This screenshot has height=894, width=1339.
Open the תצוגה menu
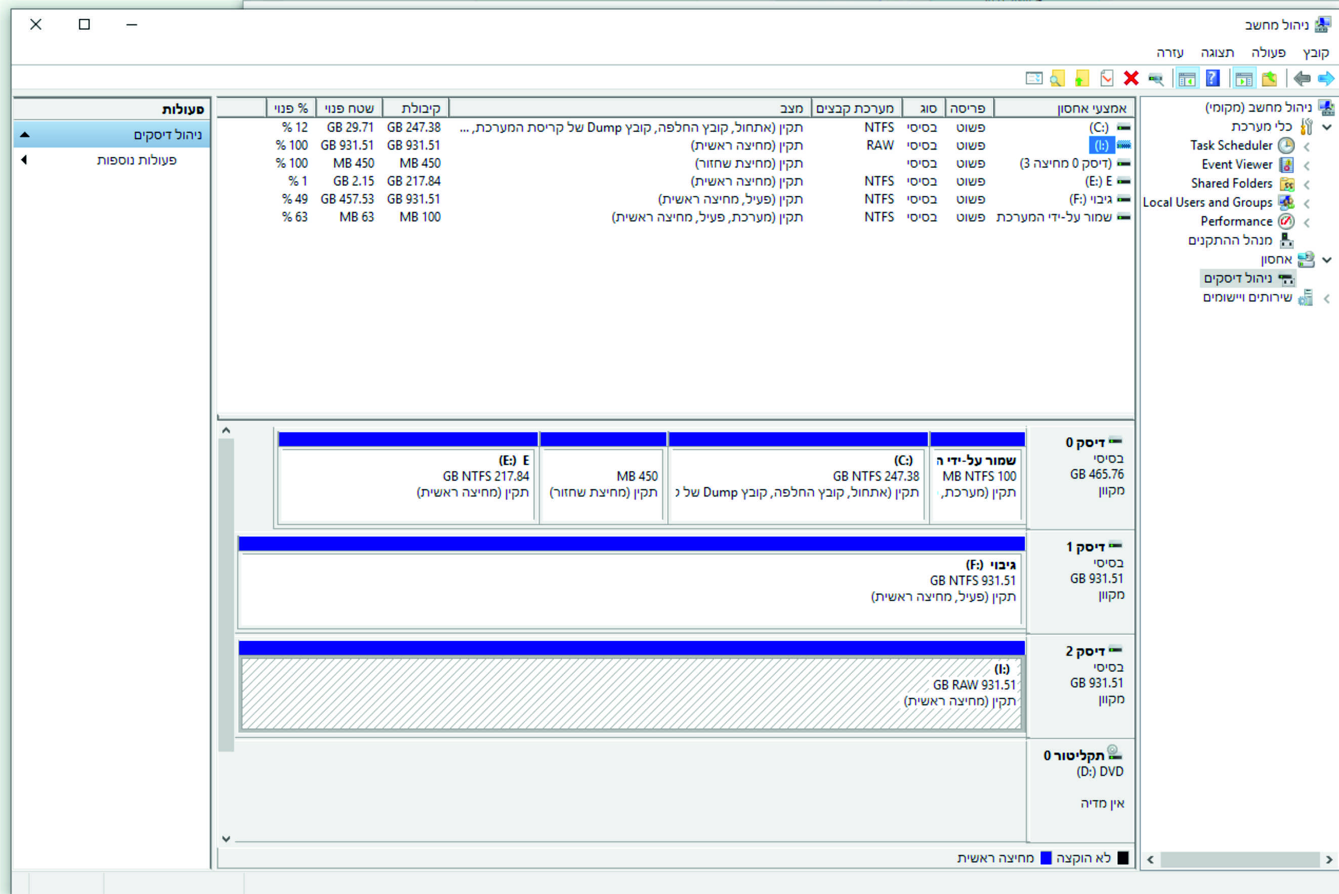(x=1217, y=53)
